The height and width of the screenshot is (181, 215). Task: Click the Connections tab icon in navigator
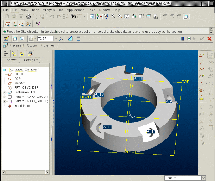tap(30, 54)
